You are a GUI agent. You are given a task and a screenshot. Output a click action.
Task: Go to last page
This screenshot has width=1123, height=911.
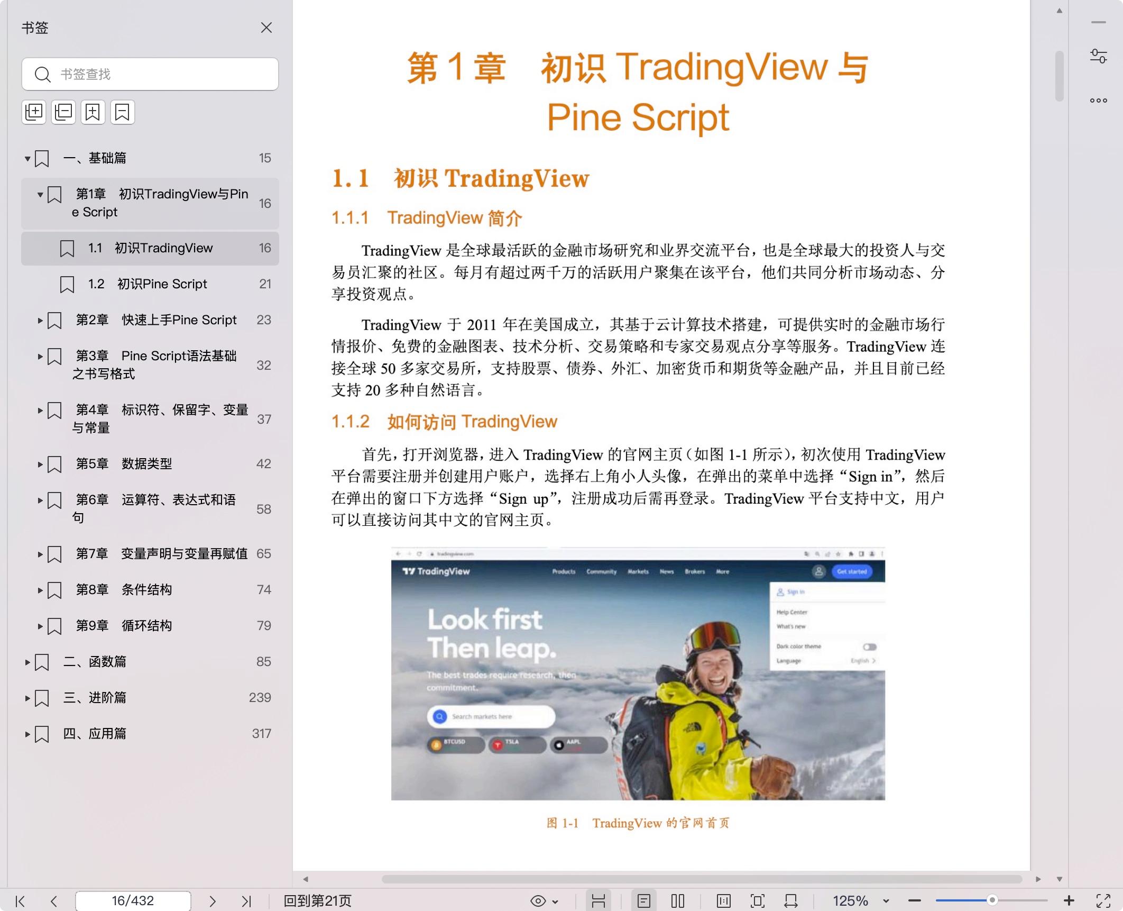[x=246, y=901]
